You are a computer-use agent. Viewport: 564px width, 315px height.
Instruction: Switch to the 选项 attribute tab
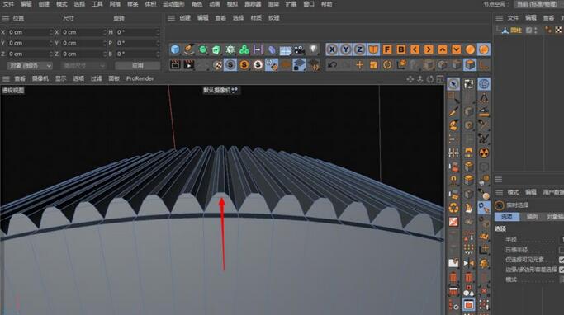tap(507, 217)
